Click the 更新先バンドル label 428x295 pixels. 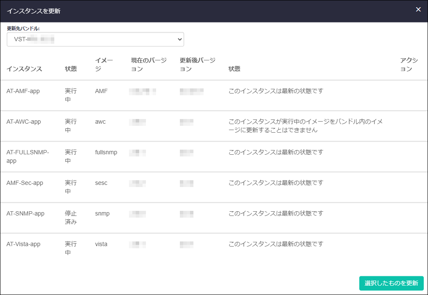click(23, 28)
